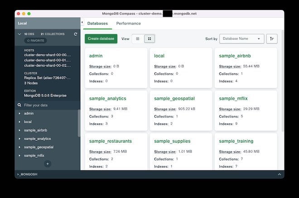Viewport: 299px width, 198px height.
Task: Expand the sample_airbnb tree item
Action: click(x=19, y=130)
